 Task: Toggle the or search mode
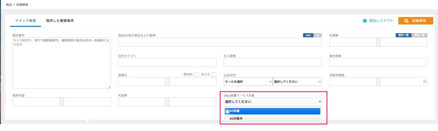(317, 35)
